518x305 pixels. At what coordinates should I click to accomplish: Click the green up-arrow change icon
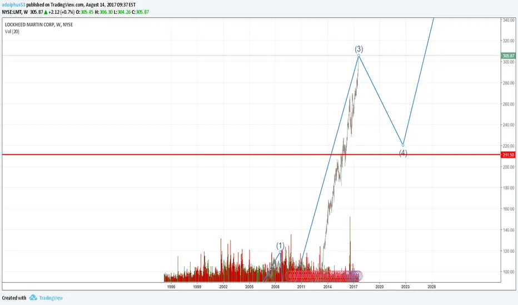pos(46,12)
